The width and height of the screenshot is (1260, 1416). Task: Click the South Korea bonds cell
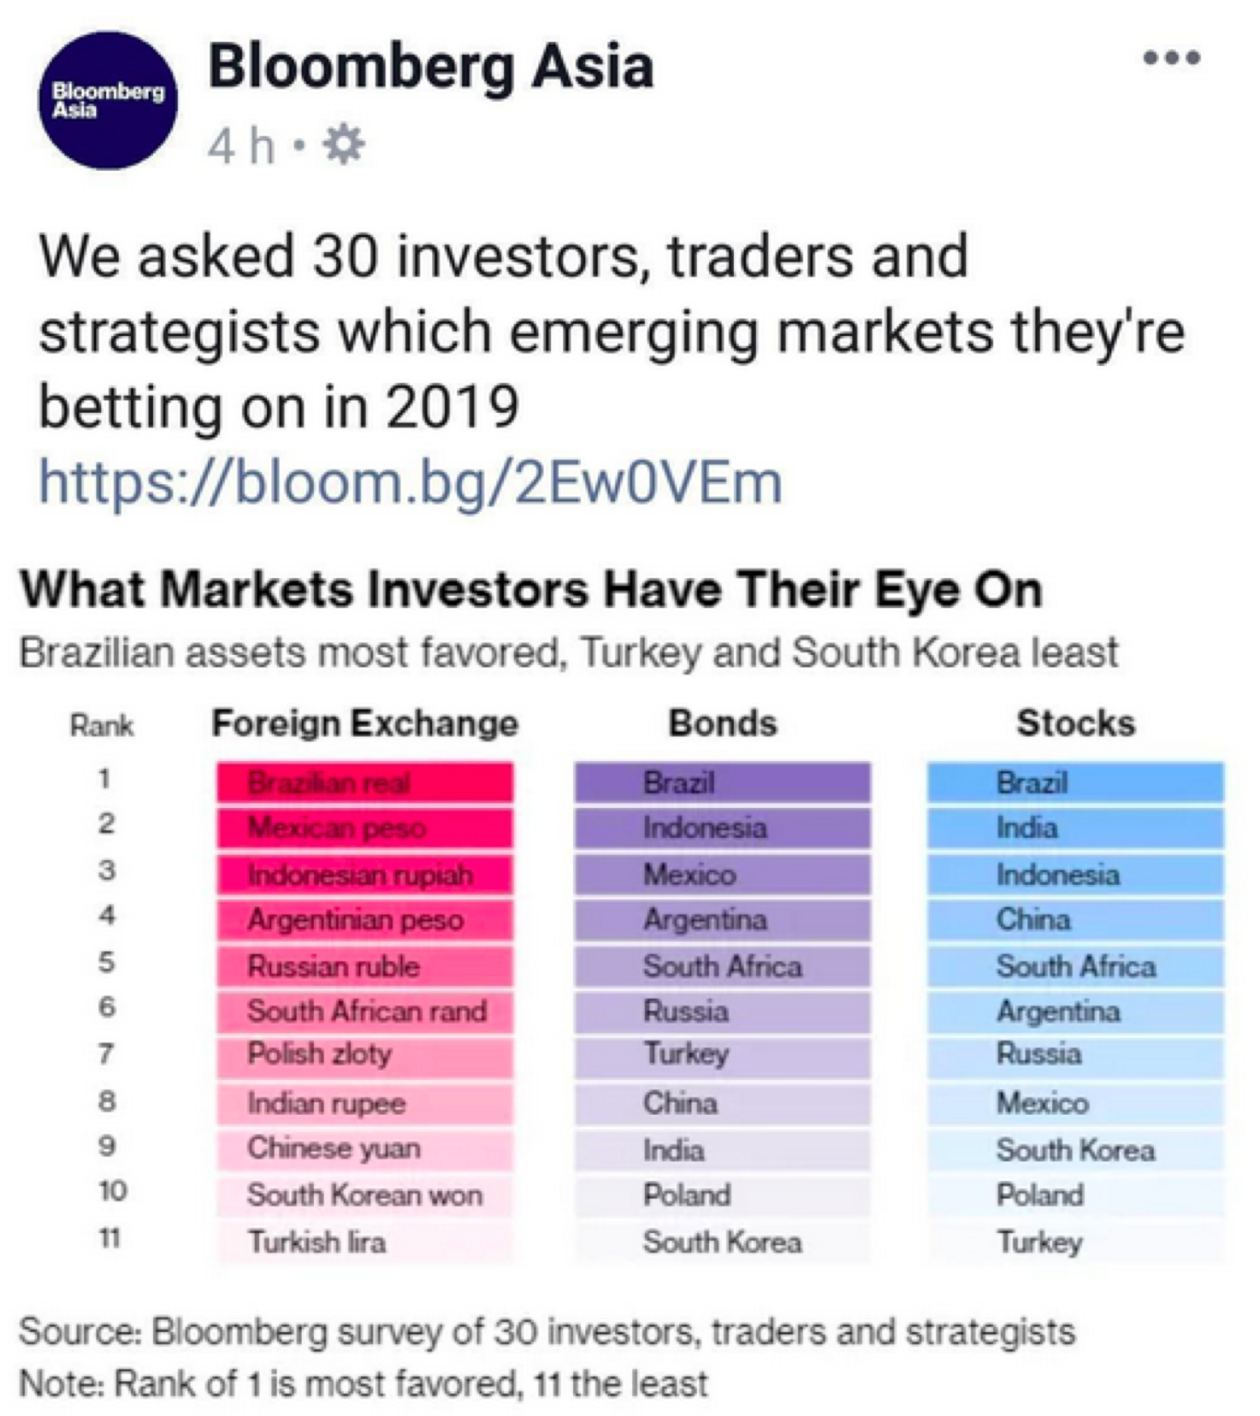(723, 1242)
